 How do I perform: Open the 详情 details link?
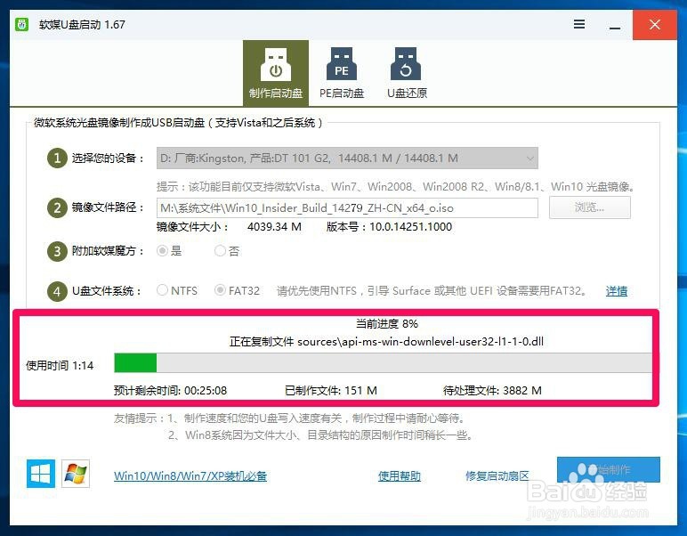[x=617, y=291]
